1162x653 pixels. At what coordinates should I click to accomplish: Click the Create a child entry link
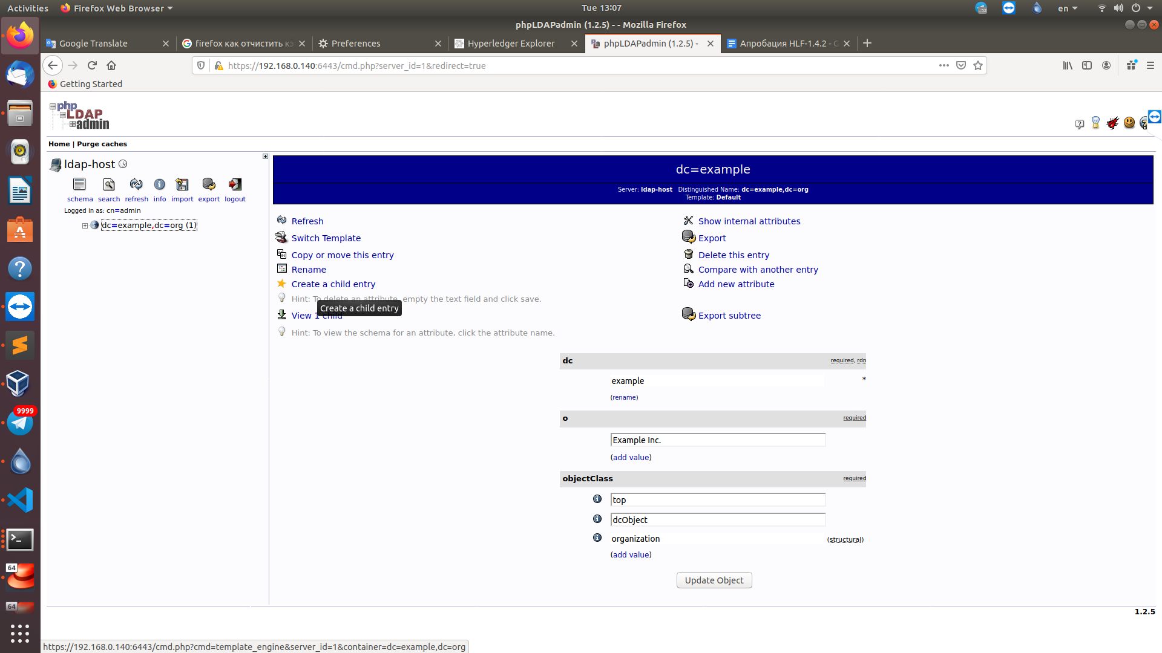(x=333, y=284)
